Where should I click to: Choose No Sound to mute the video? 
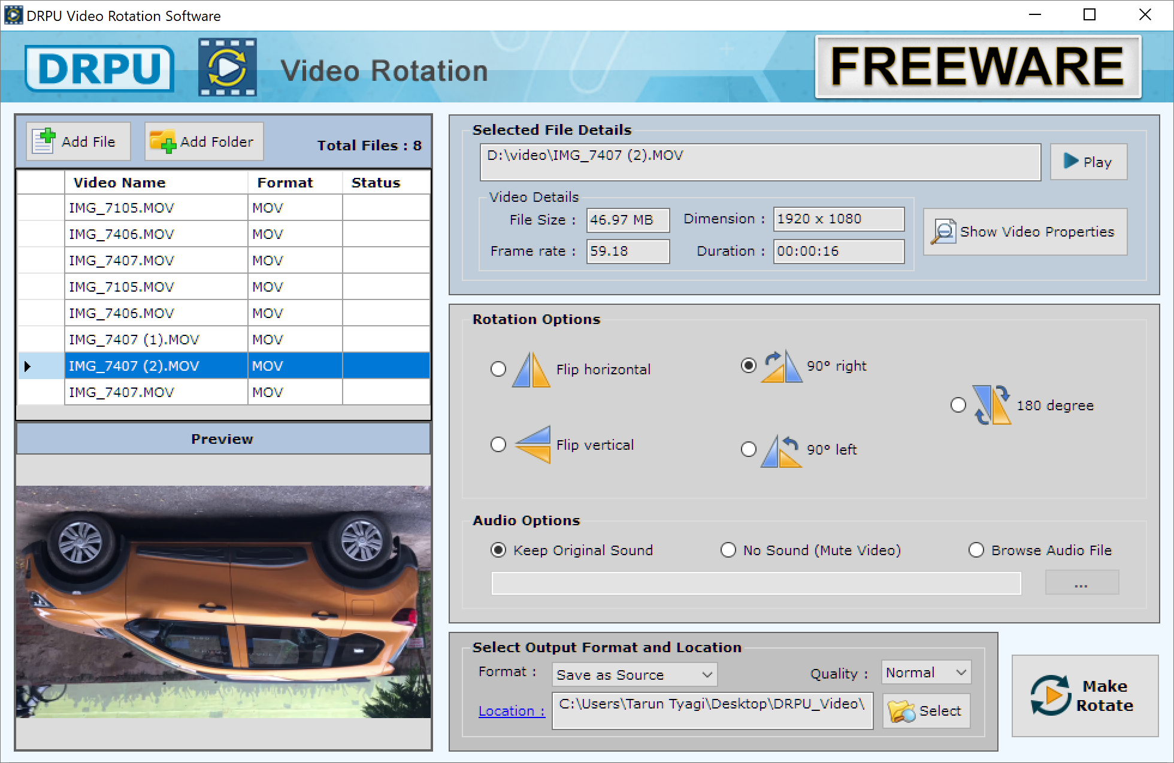click(728, 550)
